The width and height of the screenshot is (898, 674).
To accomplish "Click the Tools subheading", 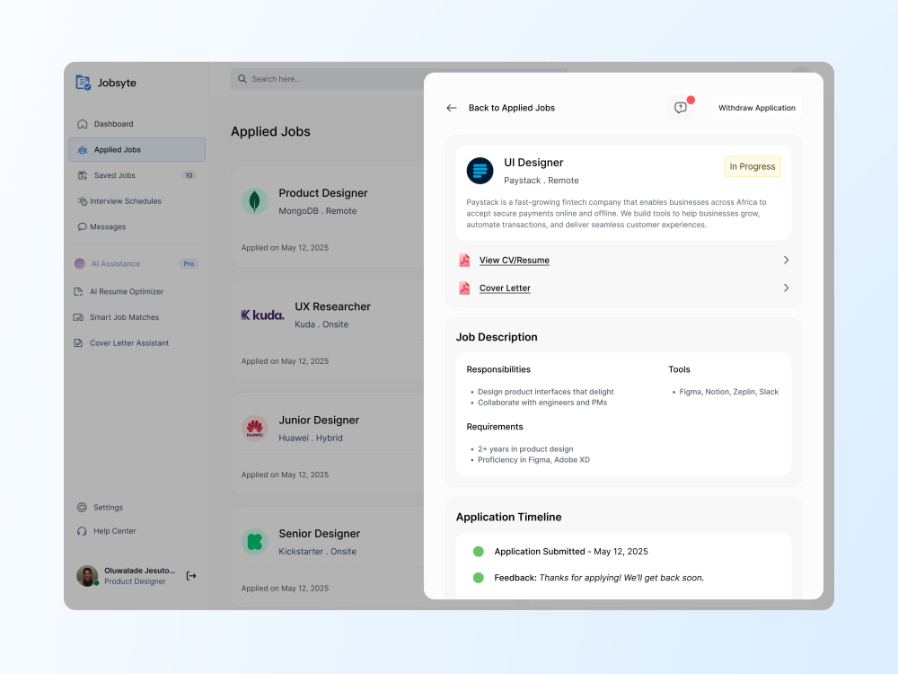I will [679, 369].
